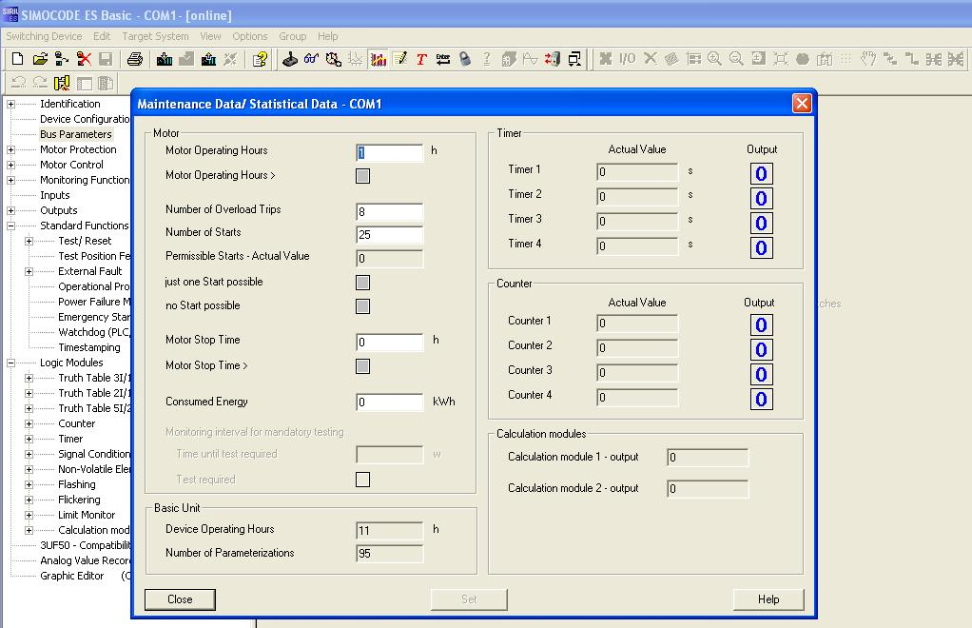This screenshot has height=628, width=972.
Task: Click the Open Online connection icon
Action: click(x=62, y=59)
